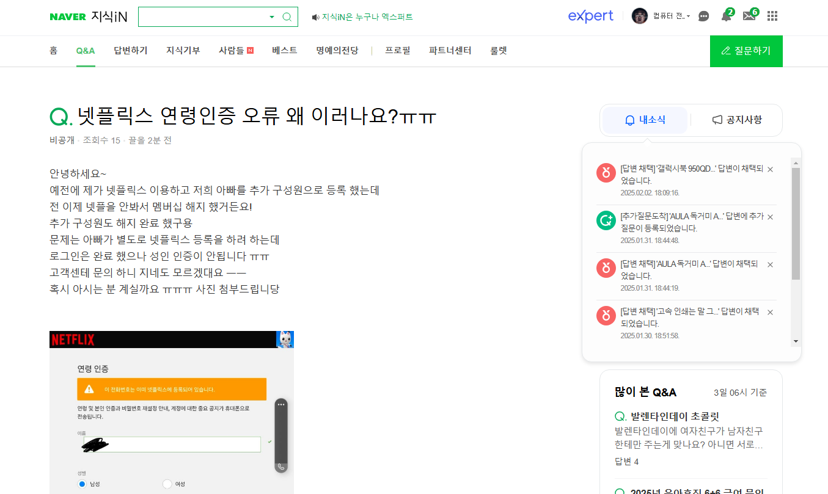The height and width of the screenshot is (494, 828).
Task: Open the 명예의전당 tab
Action: 337,51
